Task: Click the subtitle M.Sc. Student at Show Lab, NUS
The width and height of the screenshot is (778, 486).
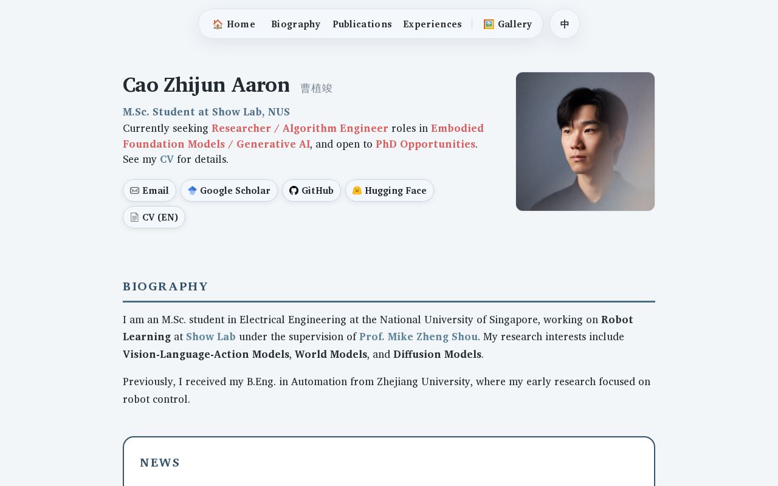Action: tap(206, 112)
